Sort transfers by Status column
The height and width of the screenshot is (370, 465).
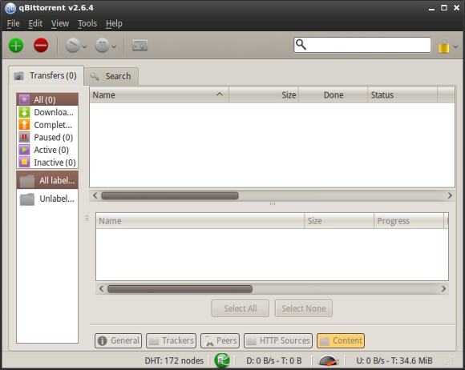[x=402, y=95]
